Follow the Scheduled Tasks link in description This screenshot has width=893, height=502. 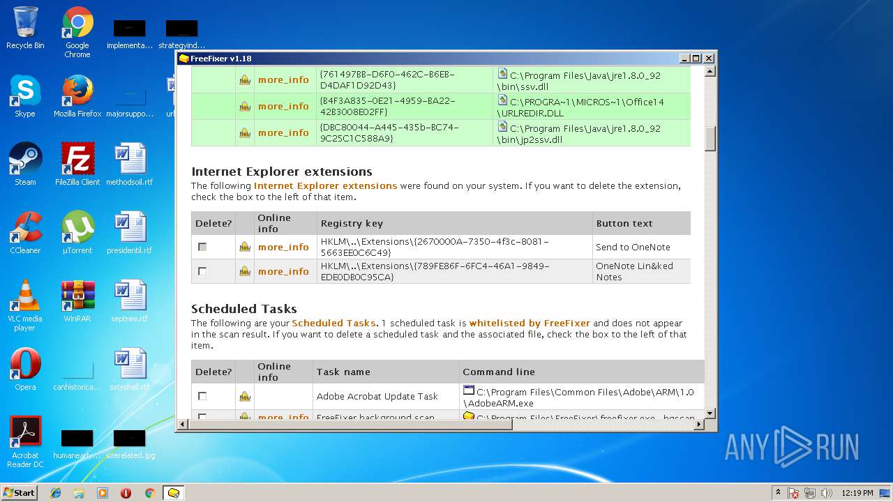[333, 323]
